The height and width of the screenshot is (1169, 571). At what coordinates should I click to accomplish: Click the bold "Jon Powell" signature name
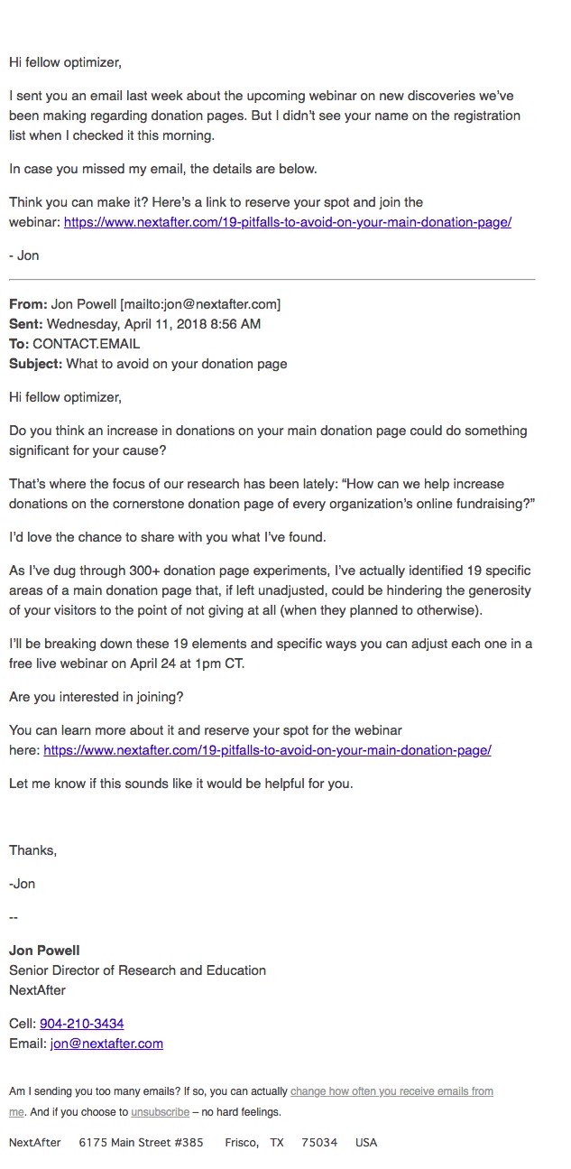coord(44,951)
